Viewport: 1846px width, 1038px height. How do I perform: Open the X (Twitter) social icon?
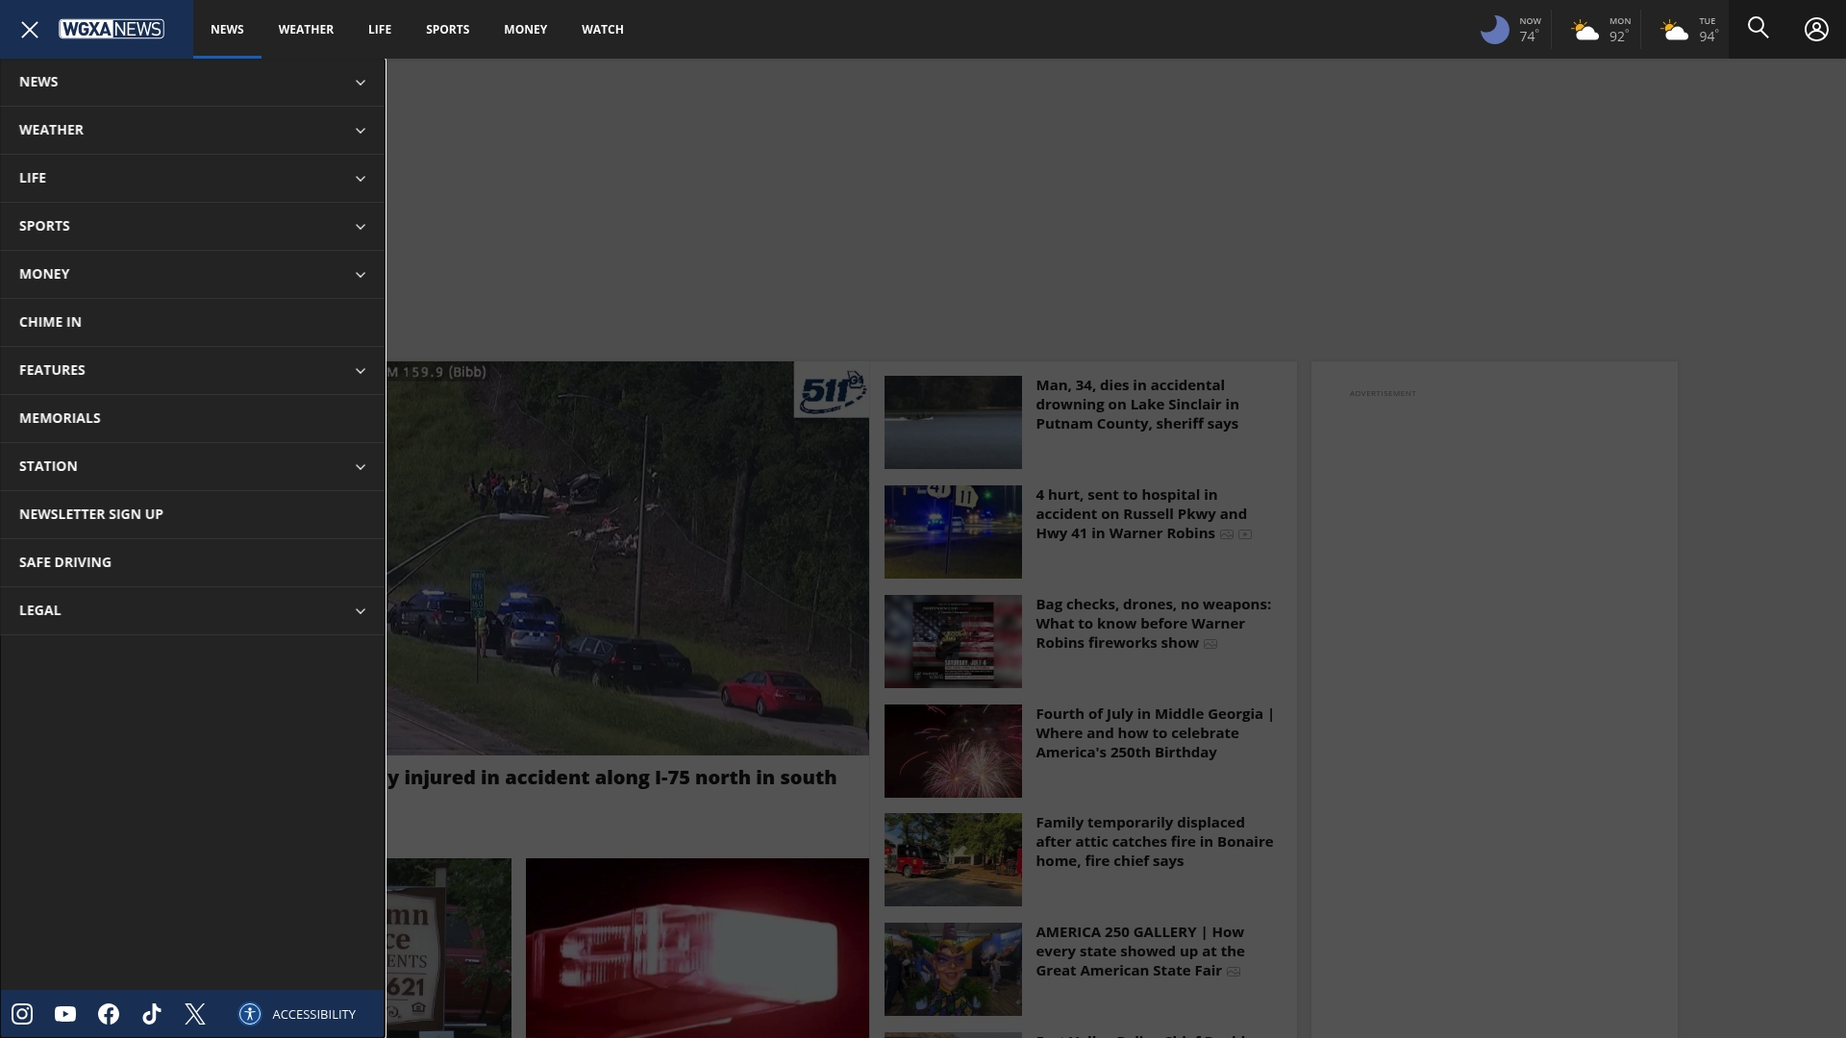click(x=195, y=1014)
